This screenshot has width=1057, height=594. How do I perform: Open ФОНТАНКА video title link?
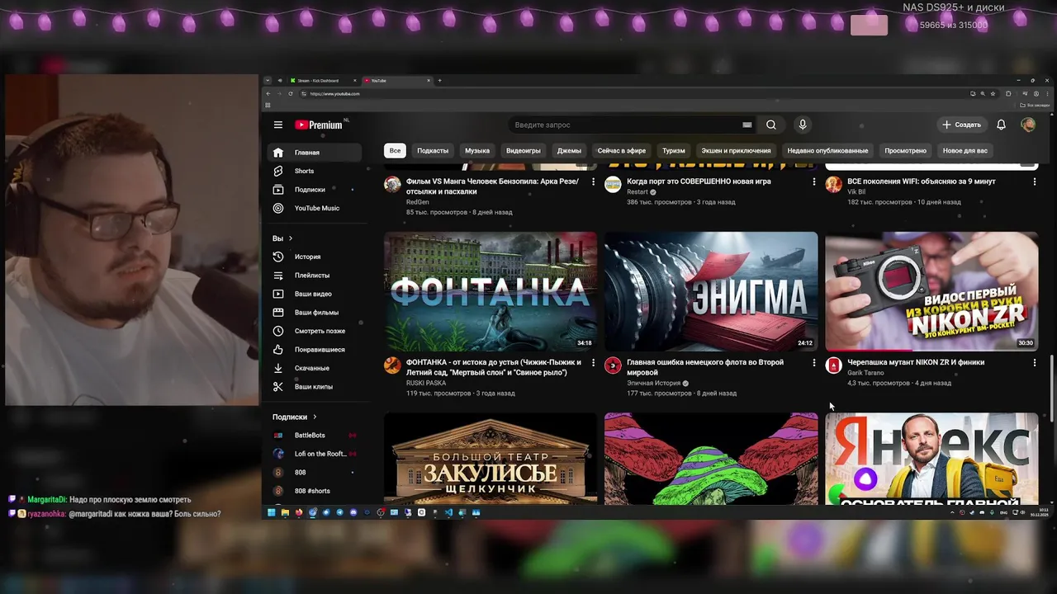[x=494, y=367]
